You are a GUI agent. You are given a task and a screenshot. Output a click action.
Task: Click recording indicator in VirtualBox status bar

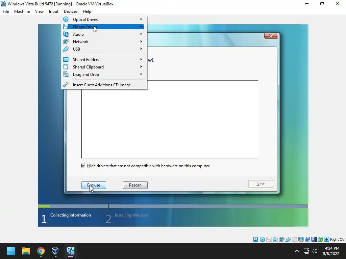click(x=307, y=239)
